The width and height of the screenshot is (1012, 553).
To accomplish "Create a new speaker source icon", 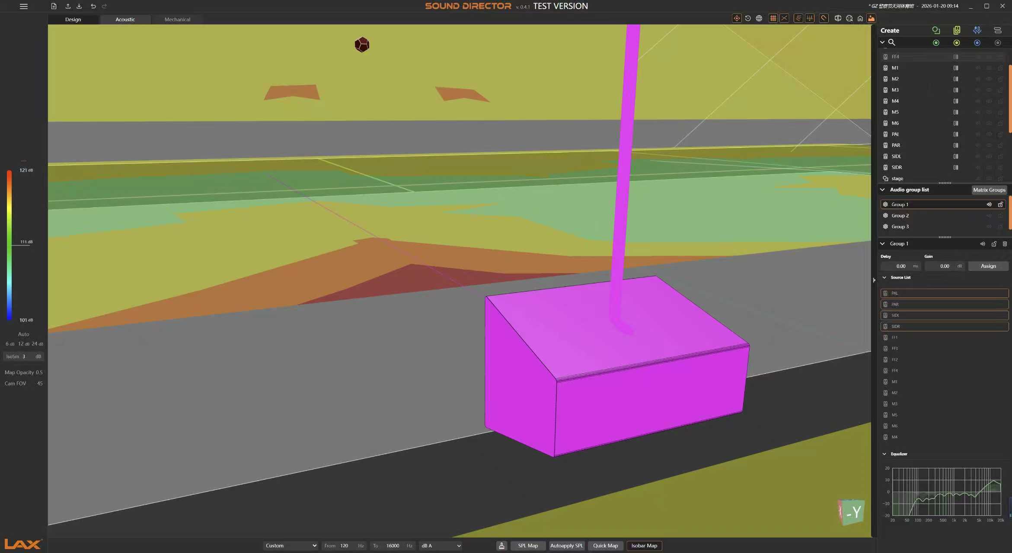I will (x=957, y=30).
